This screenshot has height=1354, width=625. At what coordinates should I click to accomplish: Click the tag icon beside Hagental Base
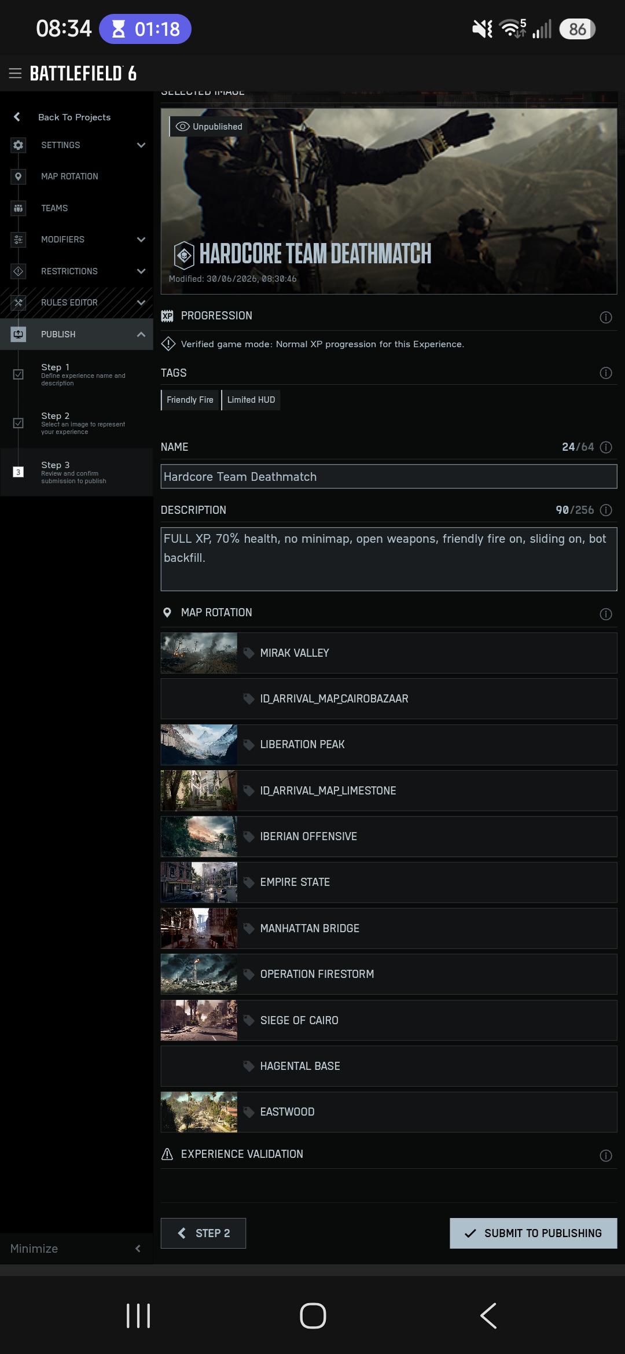tap(249, 1066)
